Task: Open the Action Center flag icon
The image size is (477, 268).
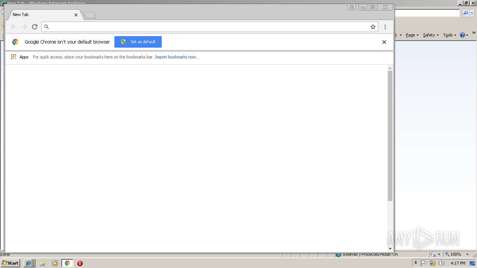Action: [x=424, y=263]
